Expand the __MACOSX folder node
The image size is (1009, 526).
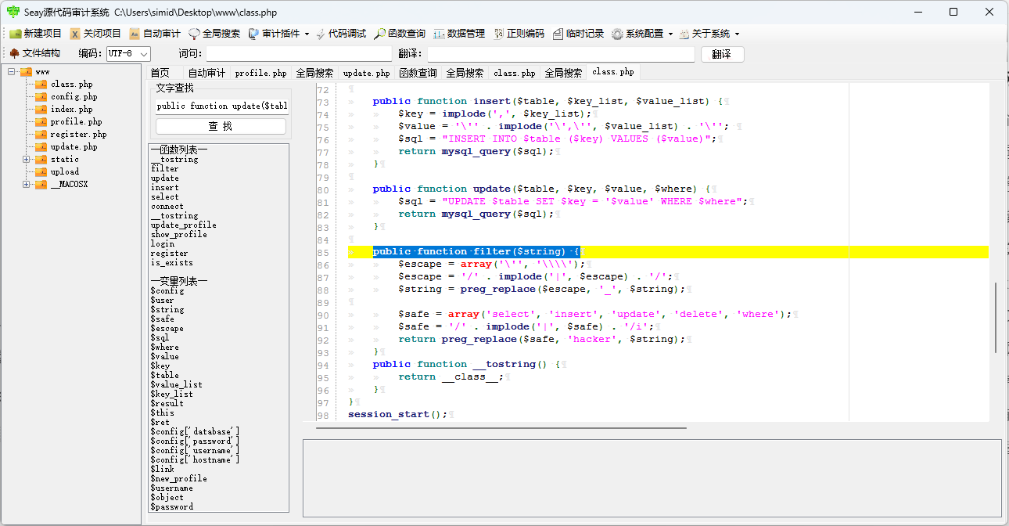pyautogui.click(x=27, y=184)
